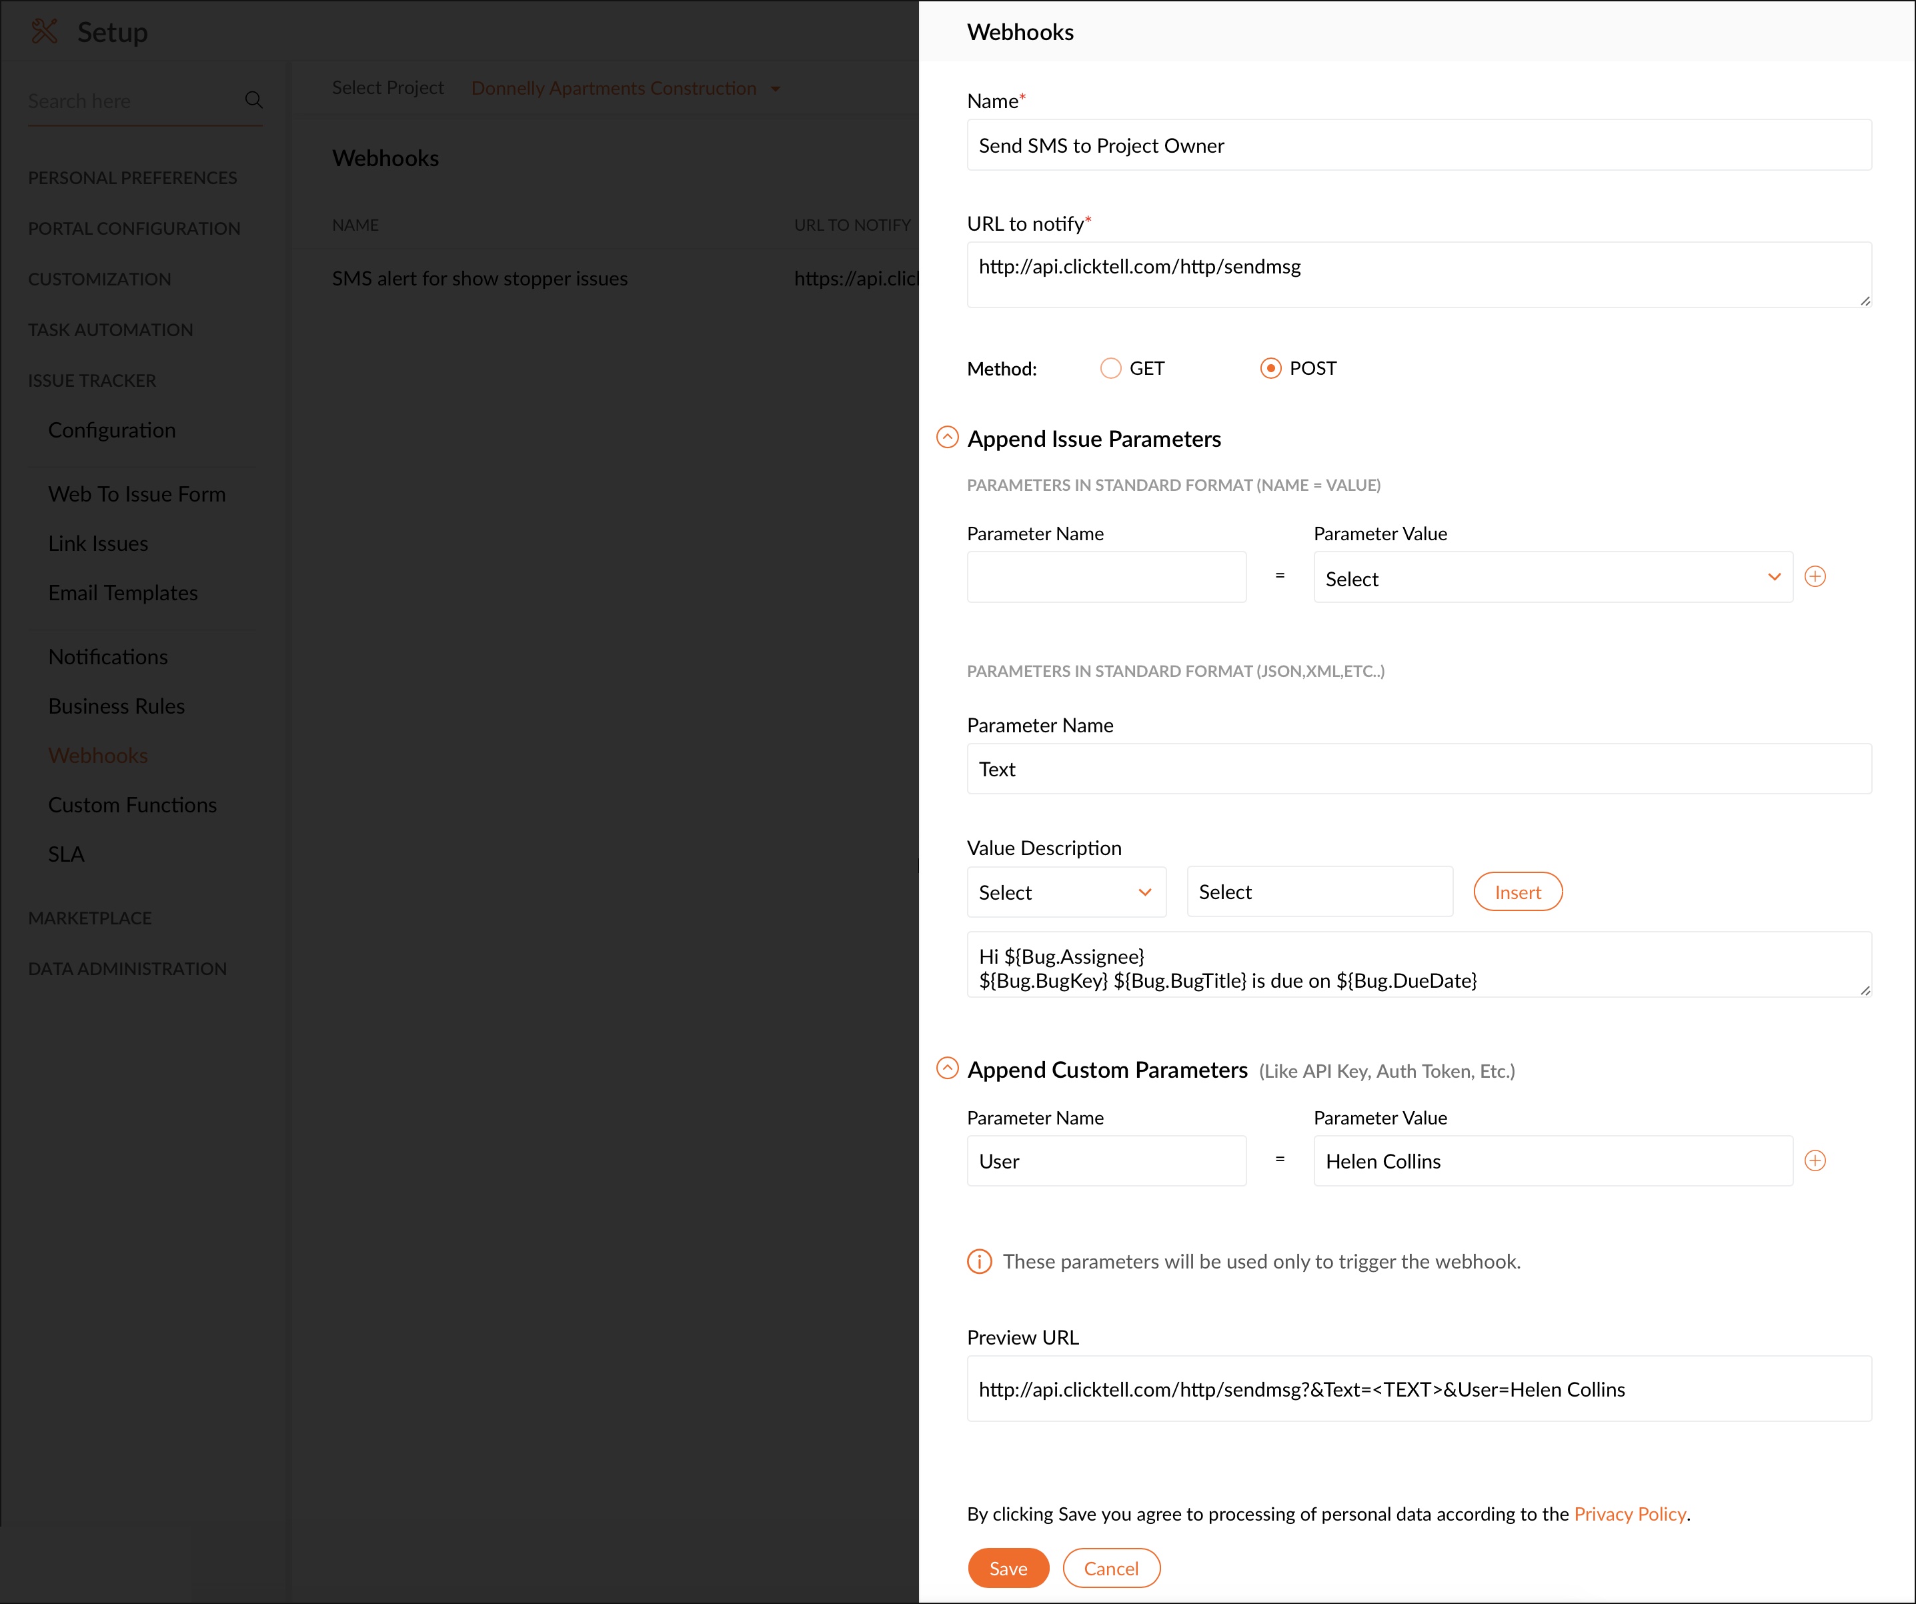Click the URL to notify text area
Screen dimensions: 1916x1604
(1418, 275)
